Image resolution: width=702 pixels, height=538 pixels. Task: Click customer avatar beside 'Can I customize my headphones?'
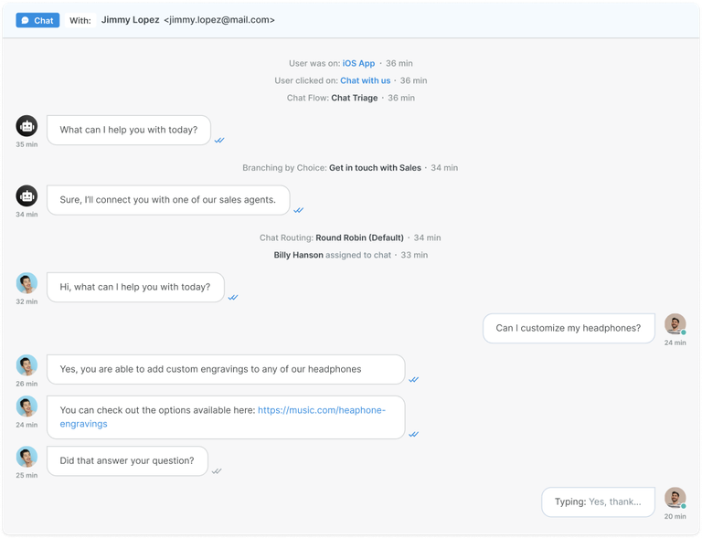pos(675,324)
